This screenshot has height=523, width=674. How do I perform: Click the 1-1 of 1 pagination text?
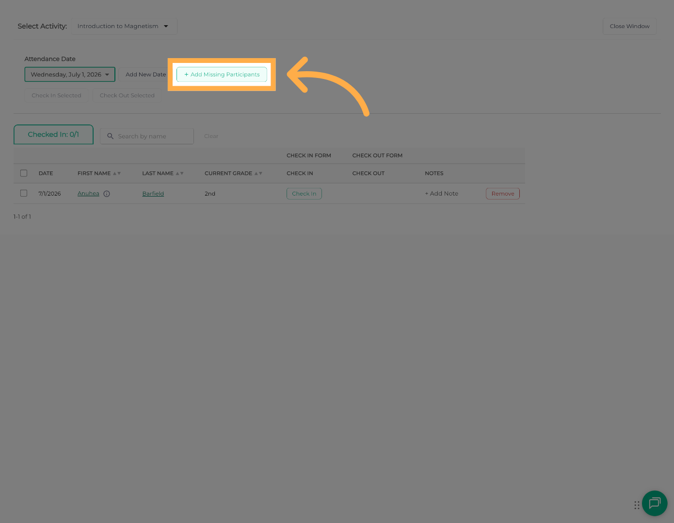[x=22, y=216]
